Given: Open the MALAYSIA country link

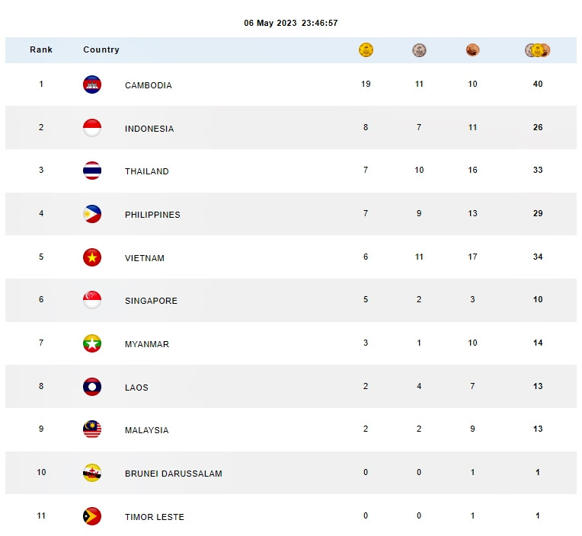Looking at the screenshot, I should point(147,430).
